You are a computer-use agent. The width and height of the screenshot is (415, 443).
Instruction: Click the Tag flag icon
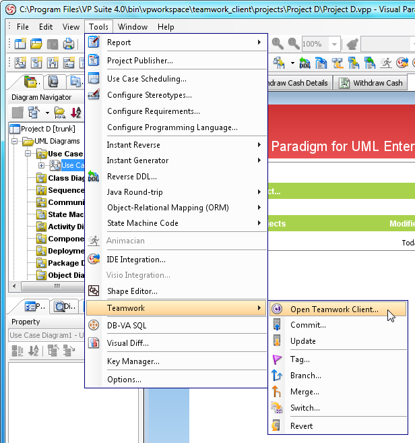[277, 359]
